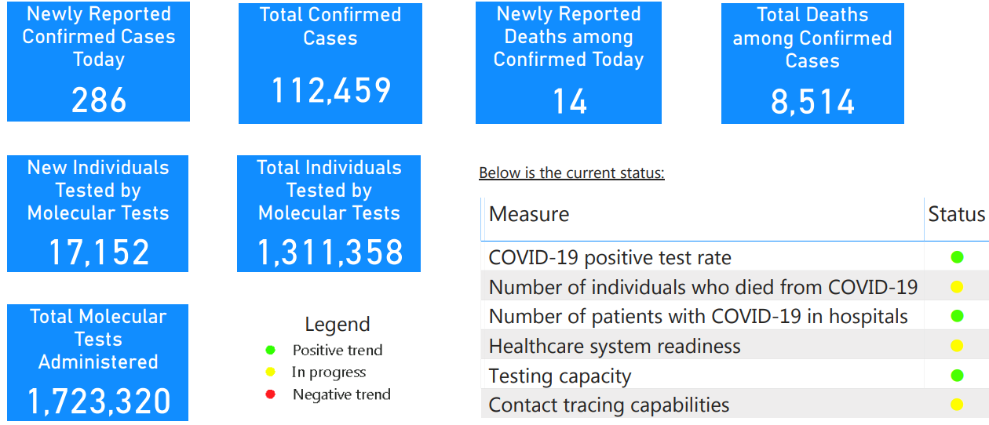Open the Newly Reported Deaths among Confirmed tile
The image size is (989, 425).
coord(568,63)
